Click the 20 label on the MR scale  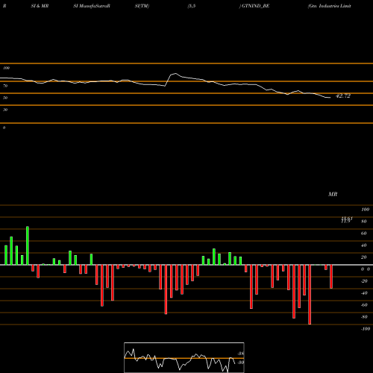point(364,257)
